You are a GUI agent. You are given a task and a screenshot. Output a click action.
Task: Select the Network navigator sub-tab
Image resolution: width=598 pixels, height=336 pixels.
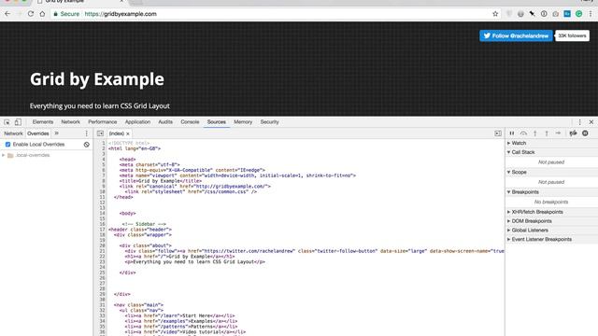(x=13, y=133)
